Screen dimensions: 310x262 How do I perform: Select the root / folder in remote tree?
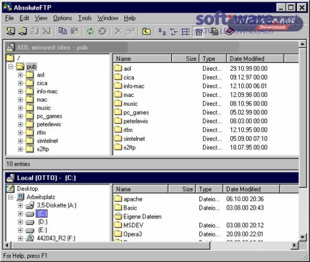pos(18,58)
